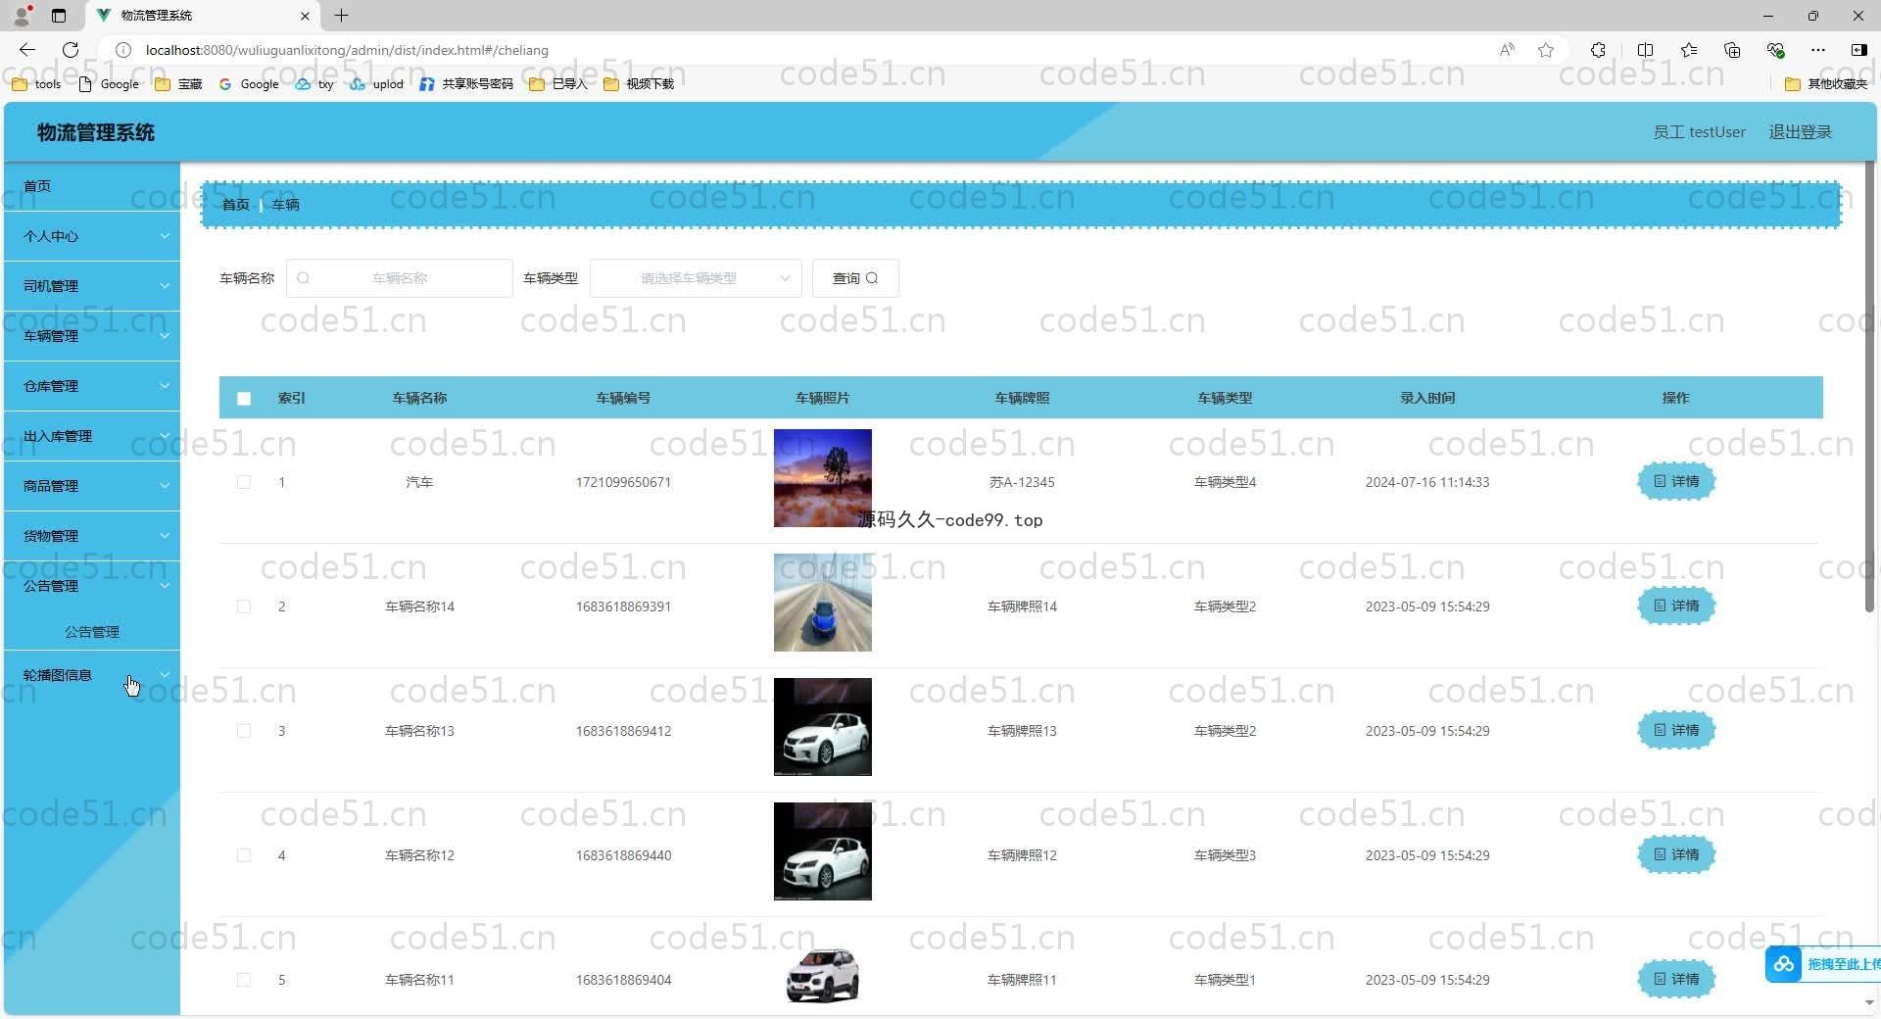Viewport: 1881px width, 1019px height.
Task: Open 详情 for the 车辆名称13 row
Action: (1676, 730)
